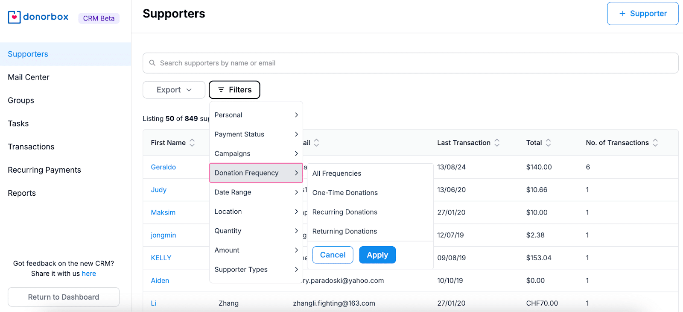This screenshot has width=683, height=312.
Task: Sort by Last Transaction column arrows
Action: click(x=497, y=143)
